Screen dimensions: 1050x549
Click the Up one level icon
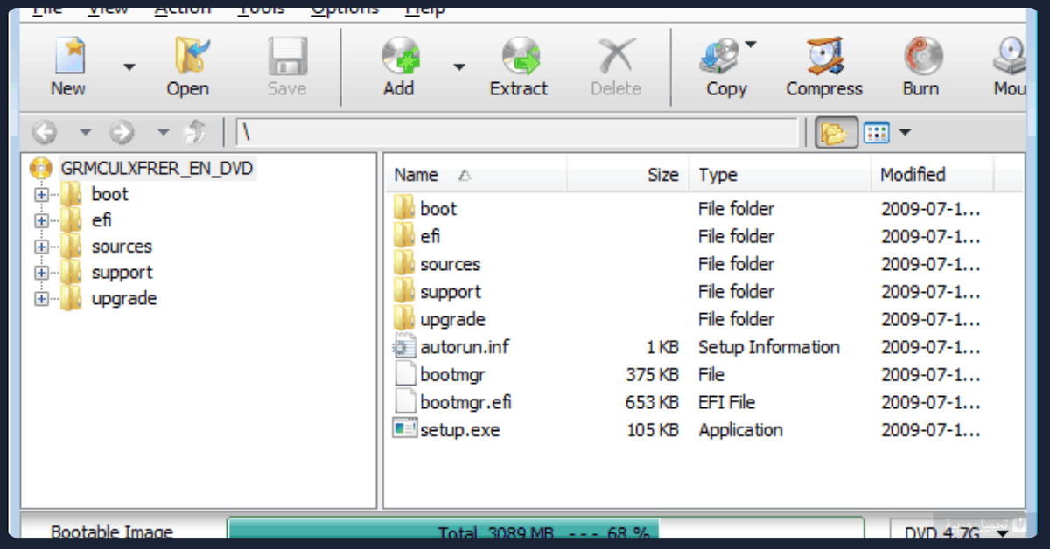click(194, 132)
